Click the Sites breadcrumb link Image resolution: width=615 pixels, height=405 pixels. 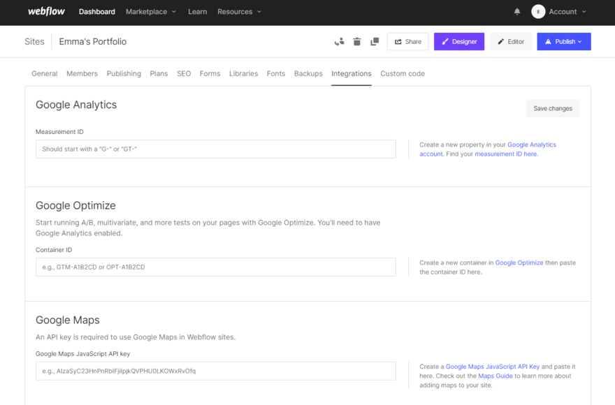tap(34, 42)
